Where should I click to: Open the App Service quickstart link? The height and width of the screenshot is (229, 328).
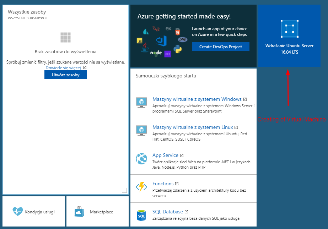pyautogui.click(x=165, y=155)
